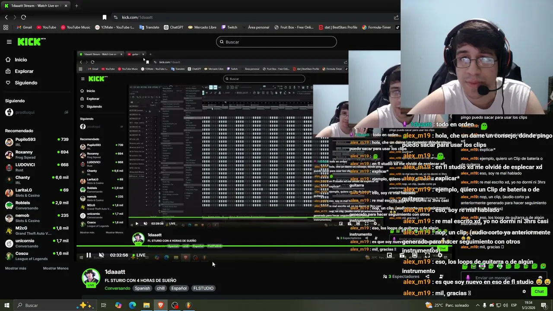553x311 pixels.
Task: Open Explorar in Kick sidebar
Action: click(x=19, y=71)
